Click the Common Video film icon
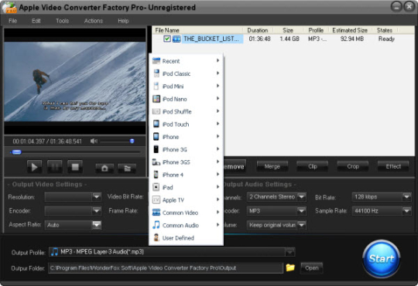418x286 pixels. click(156, 213)
